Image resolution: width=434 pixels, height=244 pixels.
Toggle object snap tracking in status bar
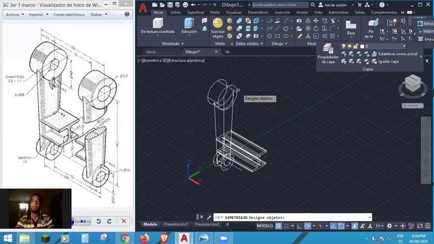(x=333, y=226)
